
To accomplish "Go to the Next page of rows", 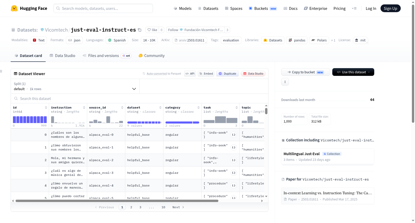I will tap(178, 207).
